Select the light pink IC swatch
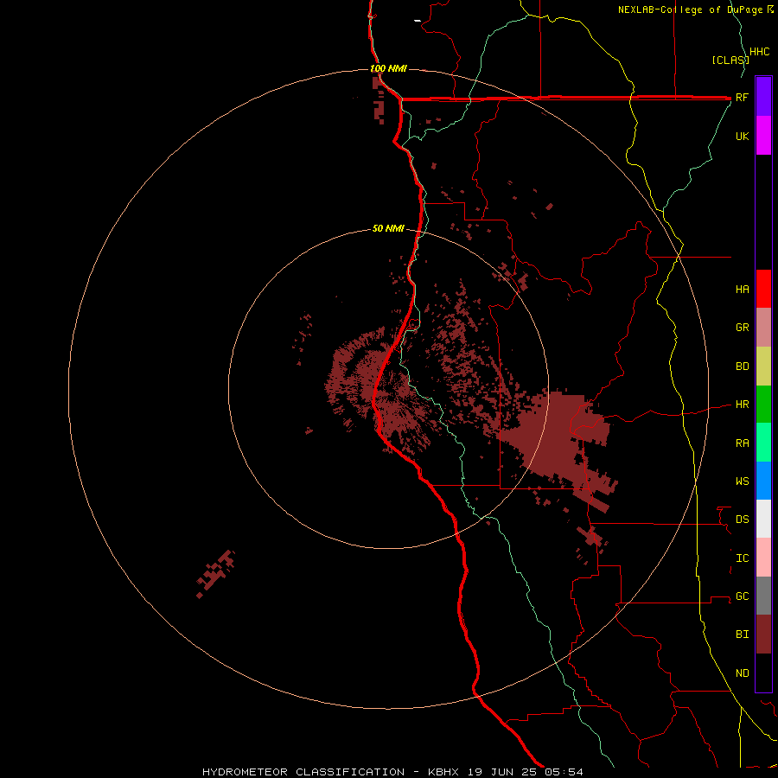The width and height of the screenshot is (778, 778). click(763, 558)
